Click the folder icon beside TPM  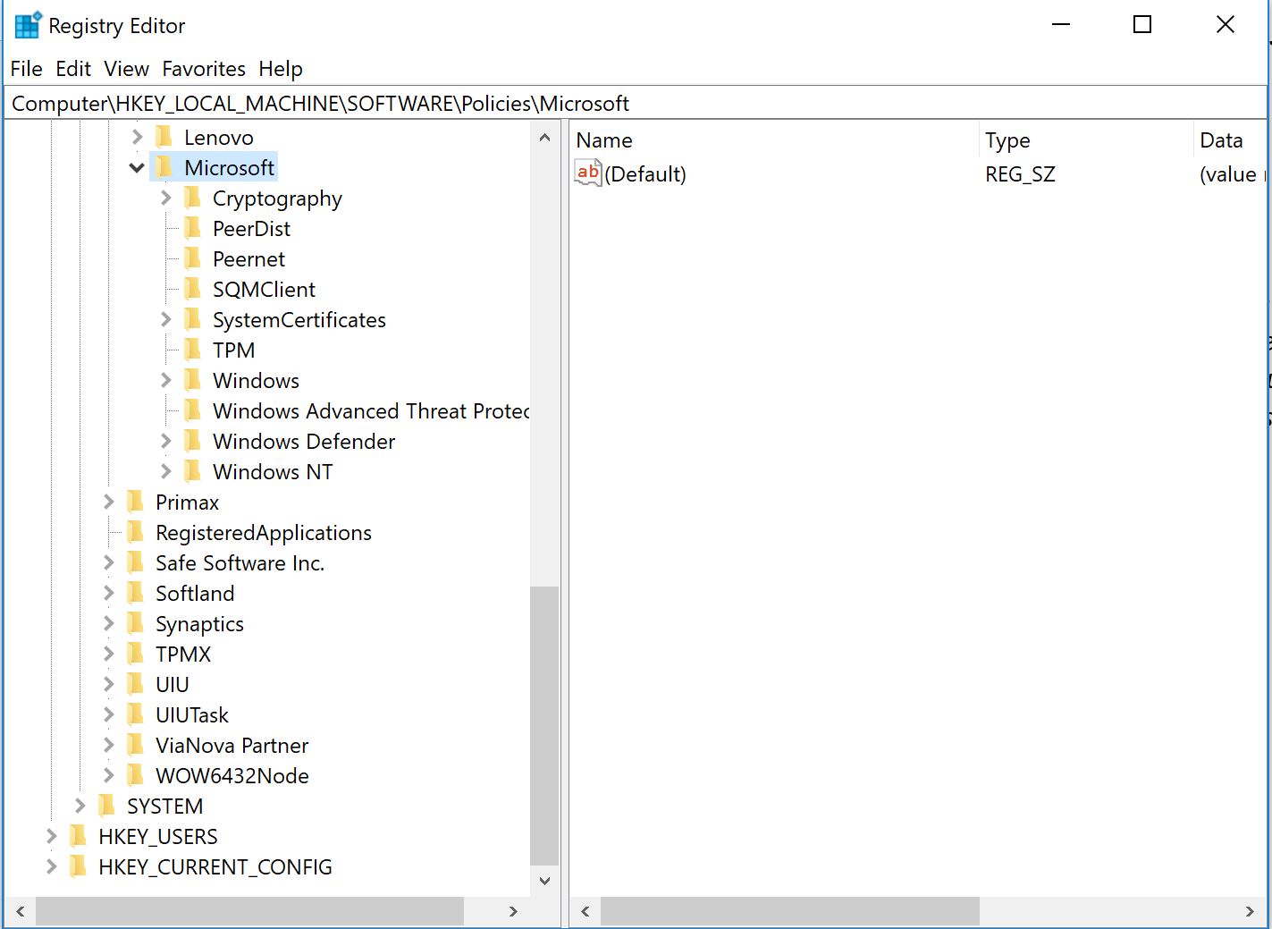pyautogui.click(x=192, y=350)
